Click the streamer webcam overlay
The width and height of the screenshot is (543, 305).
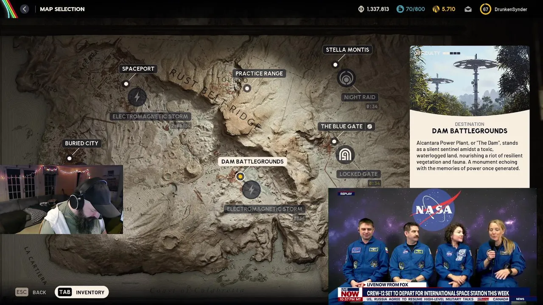click(x=62, y=200)
